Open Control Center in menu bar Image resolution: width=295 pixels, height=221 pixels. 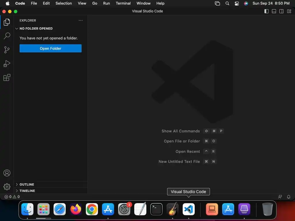(237, 3)
